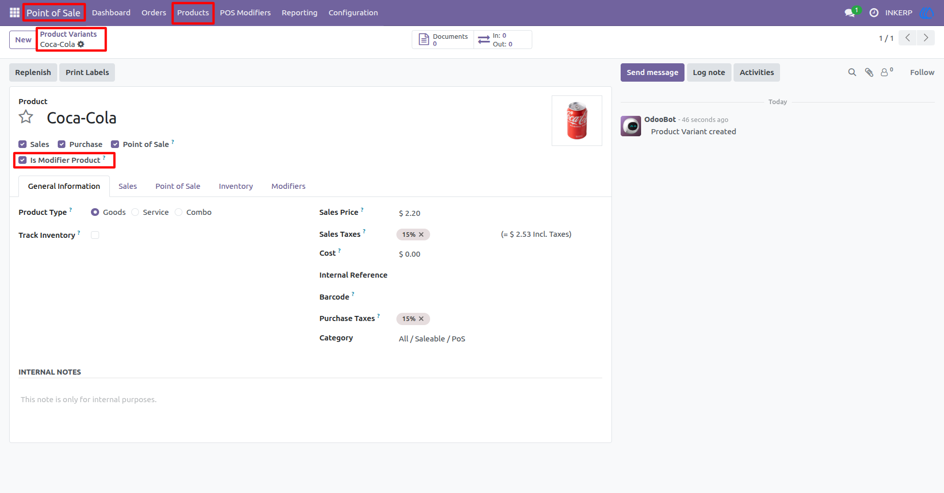The image size is (944, 493).
Task: Show followers icon in chatter
Action: (x=887, y=72)
